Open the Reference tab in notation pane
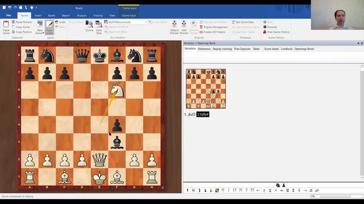 [204, 49]
